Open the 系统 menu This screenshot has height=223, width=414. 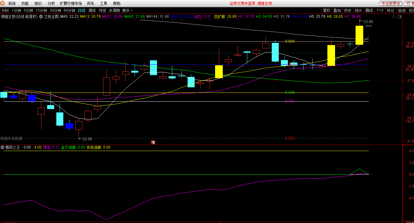12,4
